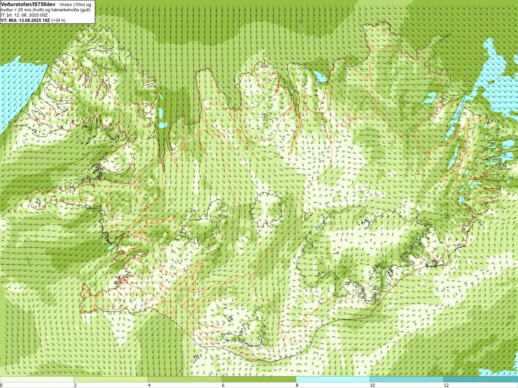The image size is (518, 388).
Task: Click the 4–6 m/s green legend swatch
Action: (x=185, y=380)
